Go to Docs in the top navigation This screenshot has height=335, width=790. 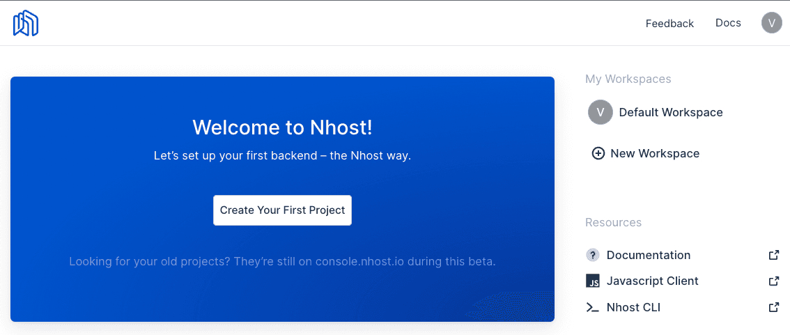[x=728, y=23]
